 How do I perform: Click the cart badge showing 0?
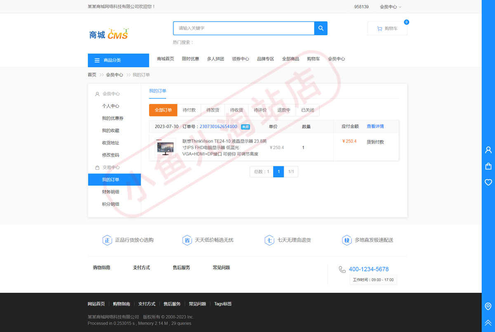(x=406, y=22)
